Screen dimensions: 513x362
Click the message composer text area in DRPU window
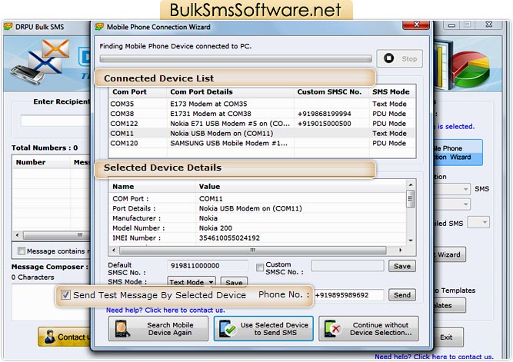click(52, 303)
